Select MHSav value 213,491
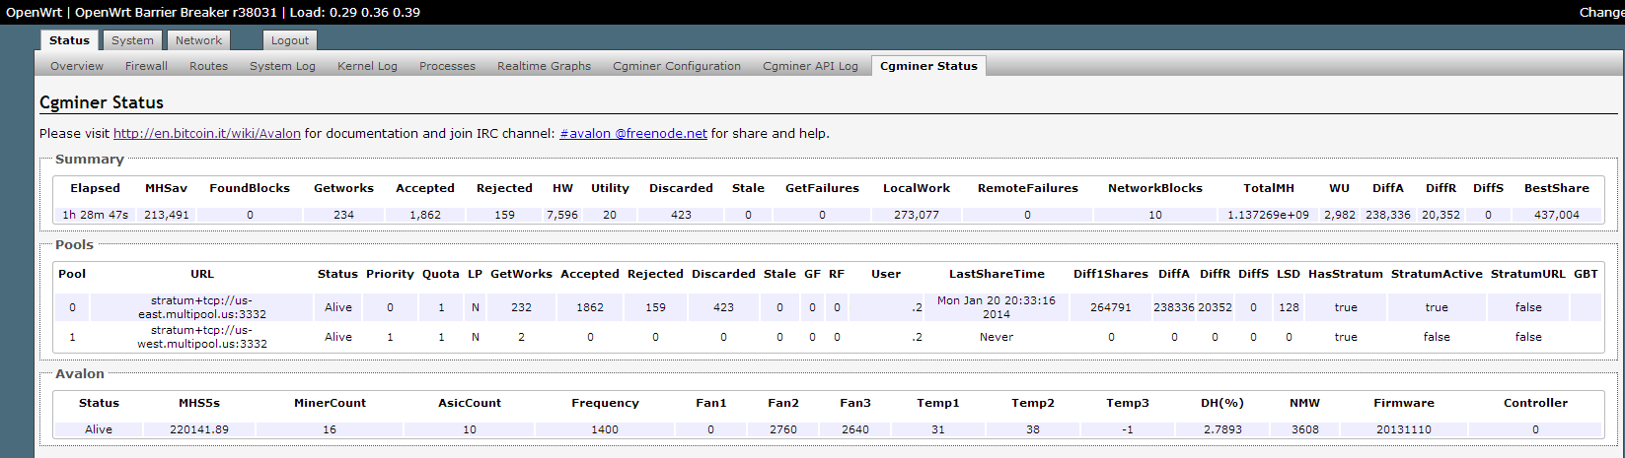The width and height of the screenshot is (1625, 458). tap(167, 215)
